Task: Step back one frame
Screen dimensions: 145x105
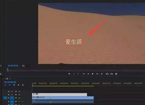Action: click(x=88, y=74)
